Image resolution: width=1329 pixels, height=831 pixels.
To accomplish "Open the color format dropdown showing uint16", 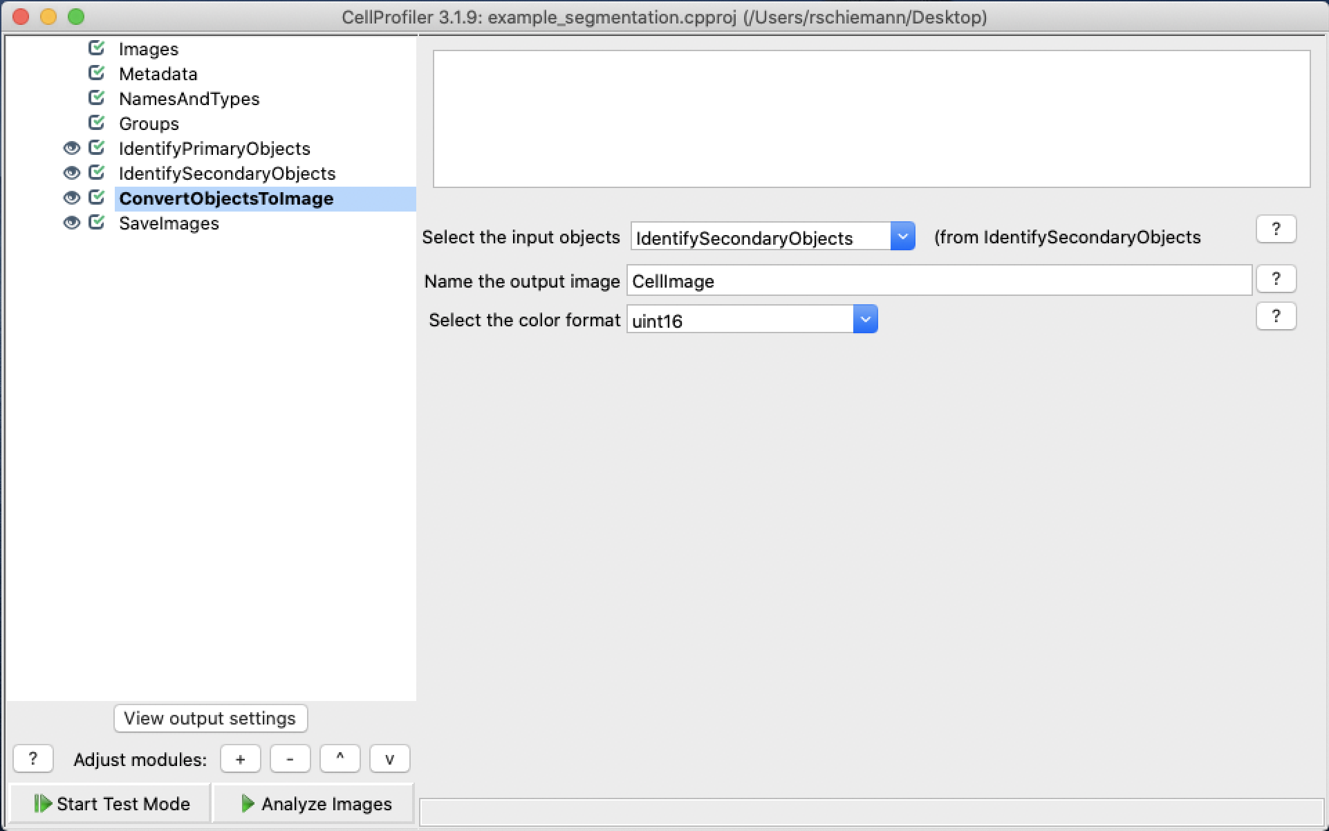I will tap(752, 319).
